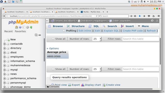Expand the directory database node
Viewport: 165px width, 93px height.
[x=5, y=48]
